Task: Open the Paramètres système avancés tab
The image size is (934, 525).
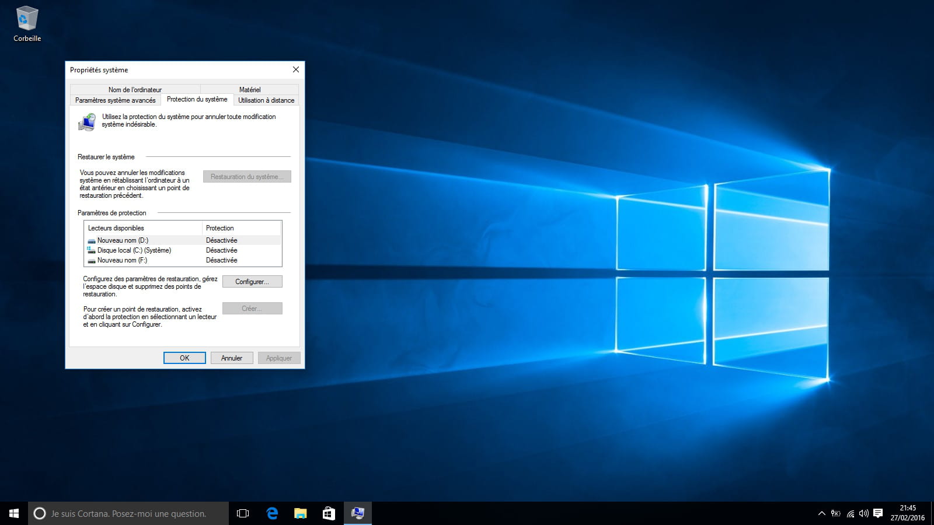Action: [x=116, y=100]
